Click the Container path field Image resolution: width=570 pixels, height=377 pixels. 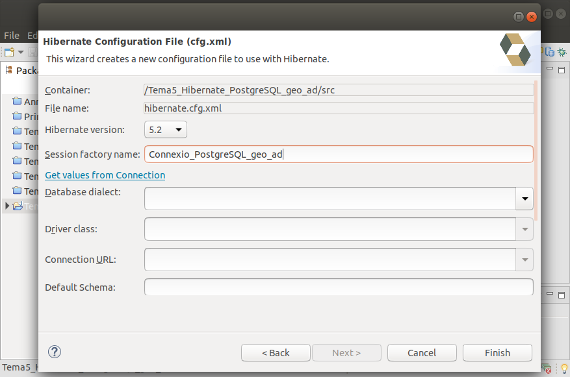pyautogui.click(x=339, y=90)
